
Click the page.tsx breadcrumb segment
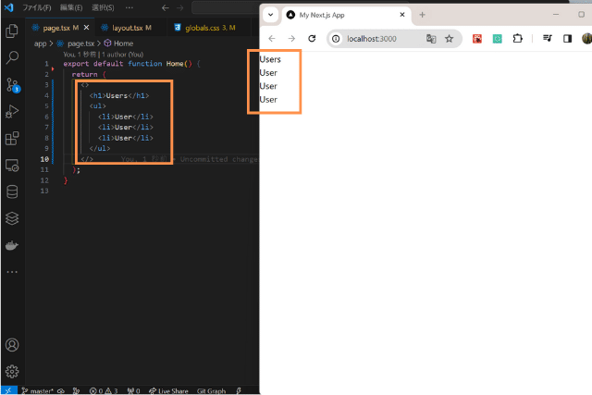click(x=80, y=43)
